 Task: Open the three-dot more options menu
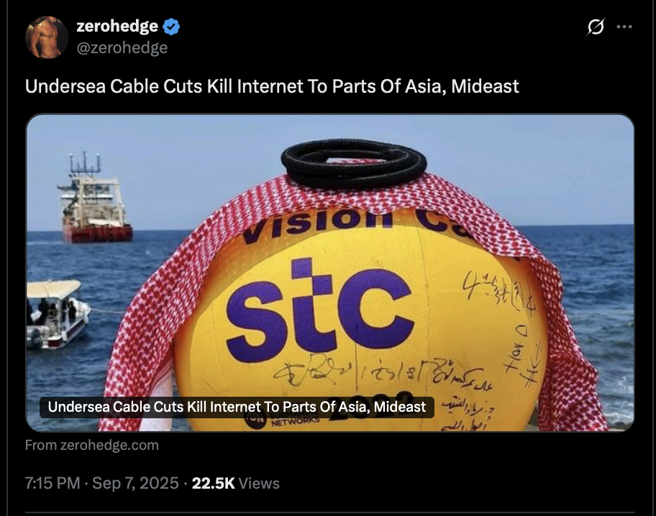pos(624,27)
